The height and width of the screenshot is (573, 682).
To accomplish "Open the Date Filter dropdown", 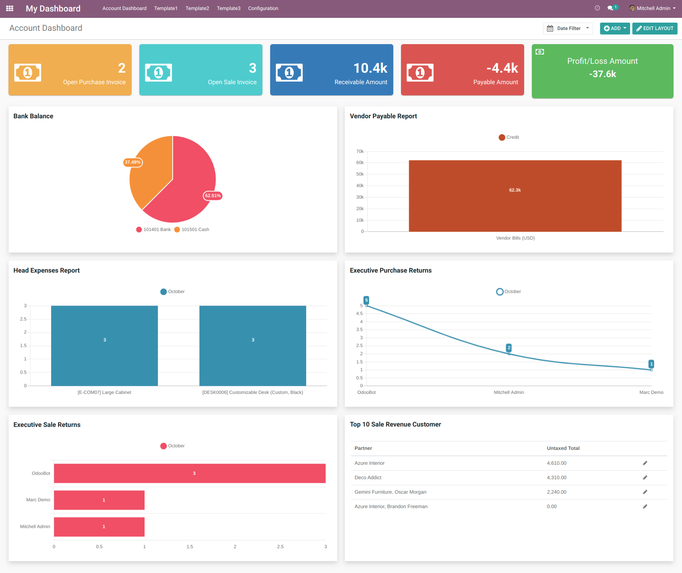I will (x=567, y=28).
